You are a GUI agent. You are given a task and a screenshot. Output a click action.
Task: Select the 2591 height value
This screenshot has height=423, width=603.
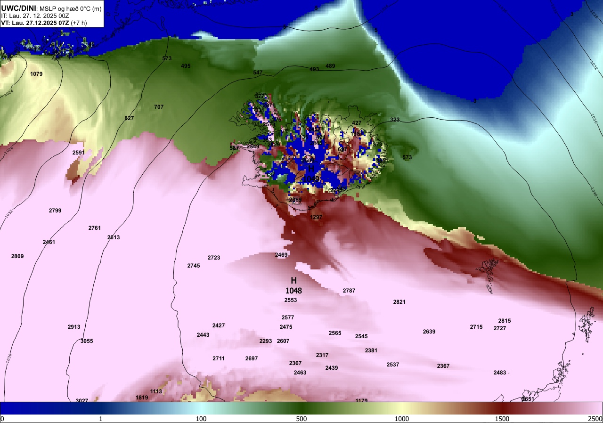79,153
